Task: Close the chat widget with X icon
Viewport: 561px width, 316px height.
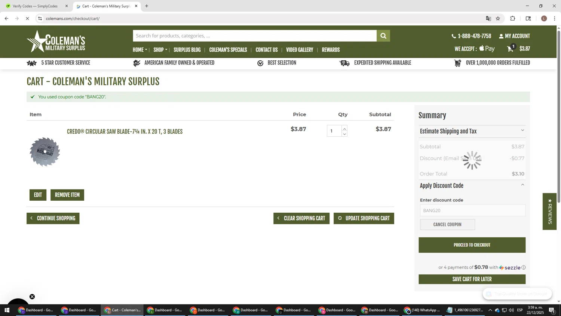Action: [x=32, y=297]
